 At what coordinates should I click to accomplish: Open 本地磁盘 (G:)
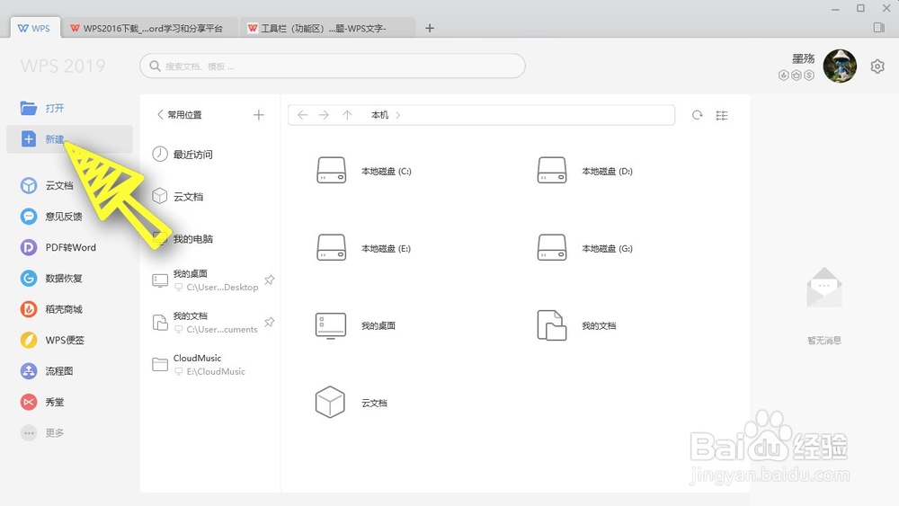(585, 248)
